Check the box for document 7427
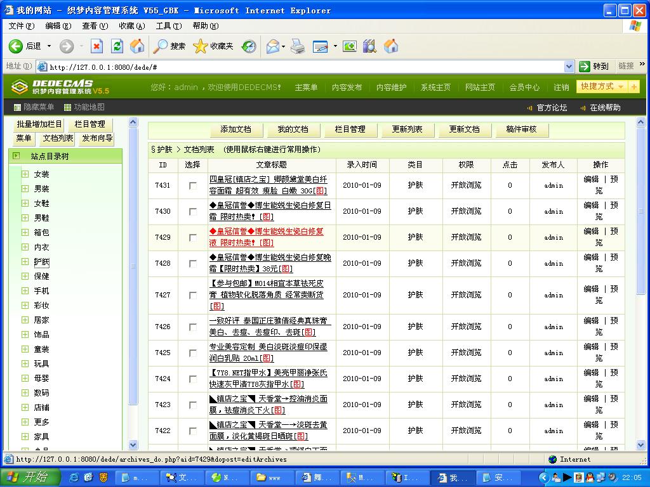Image resolution: width=650 pixels, height=487 pixels. click(x=193, y=295)
